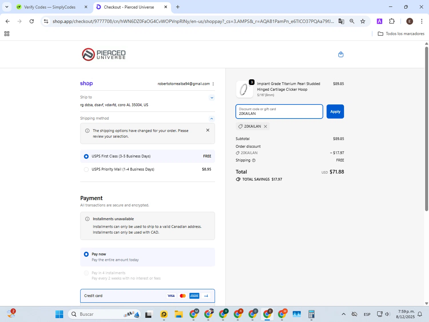Click the Shop Pay logo
This screenshot has height=322, width=429.
point(86,84)
